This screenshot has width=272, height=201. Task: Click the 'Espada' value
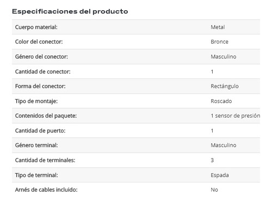click(x=220, y=175)
